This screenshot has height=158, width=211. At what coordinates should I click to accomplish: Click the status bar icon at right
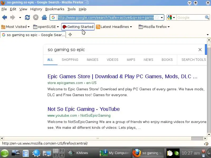pos(206,144)
